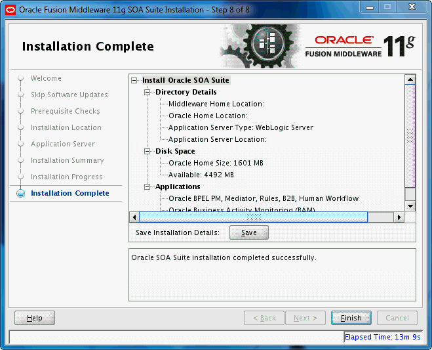Click the Welcome step bullet icon

[x=21, y=78]
